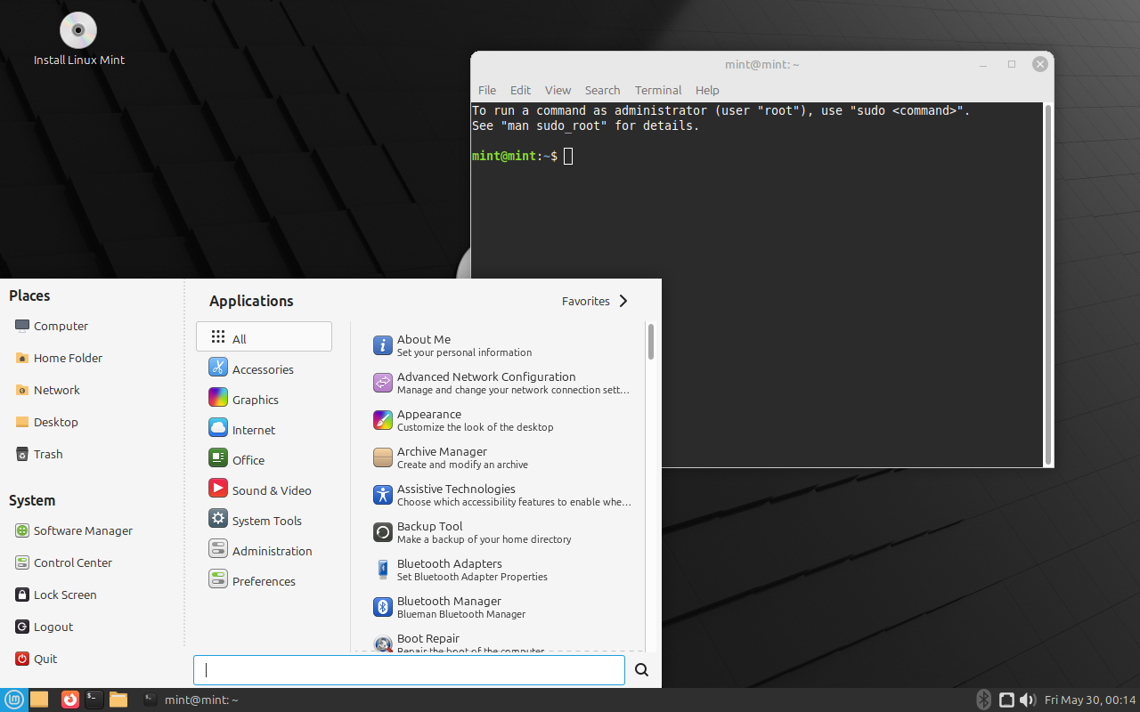Open Desktop folder from Places
This screenshot has width=1140, height=712.
(47, 422)
